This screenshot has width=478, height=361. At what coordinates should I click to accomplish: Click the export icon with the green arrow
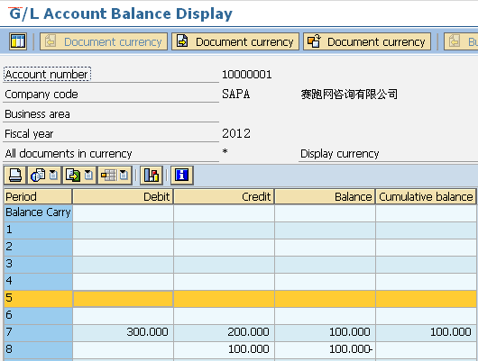pos(73,175)
